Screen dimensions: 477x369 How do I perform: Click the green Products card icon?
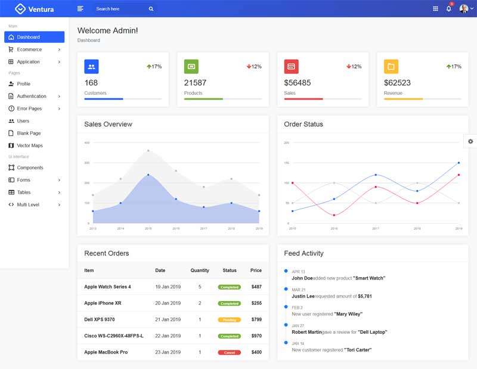click(x=191, y=66)
